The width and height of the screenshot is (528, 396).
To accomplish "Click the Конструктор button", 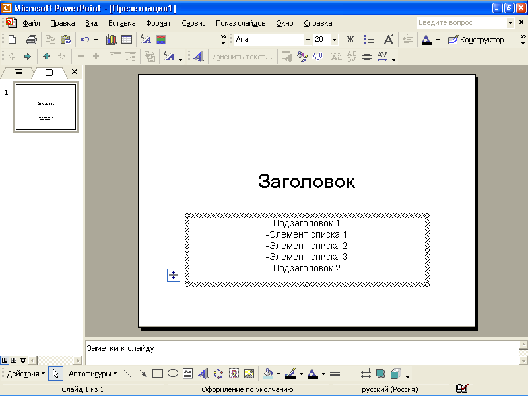I will tap(476, 40).
